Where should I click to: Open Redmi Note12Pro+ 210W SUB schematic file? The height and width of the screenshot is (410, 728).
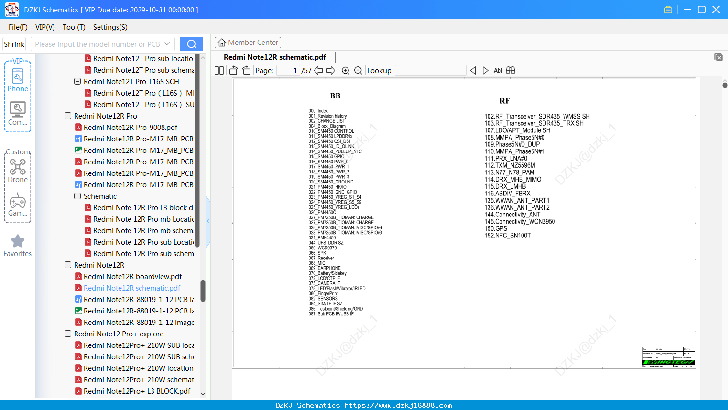134,357
